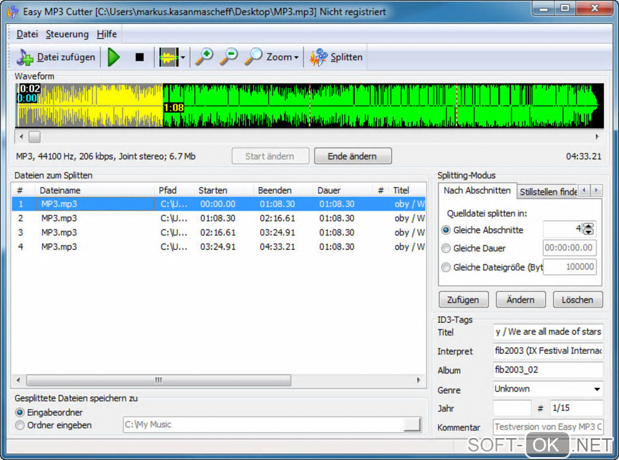
Task: Click the C:\My Music folder path field
Action: tap(263, 424)
